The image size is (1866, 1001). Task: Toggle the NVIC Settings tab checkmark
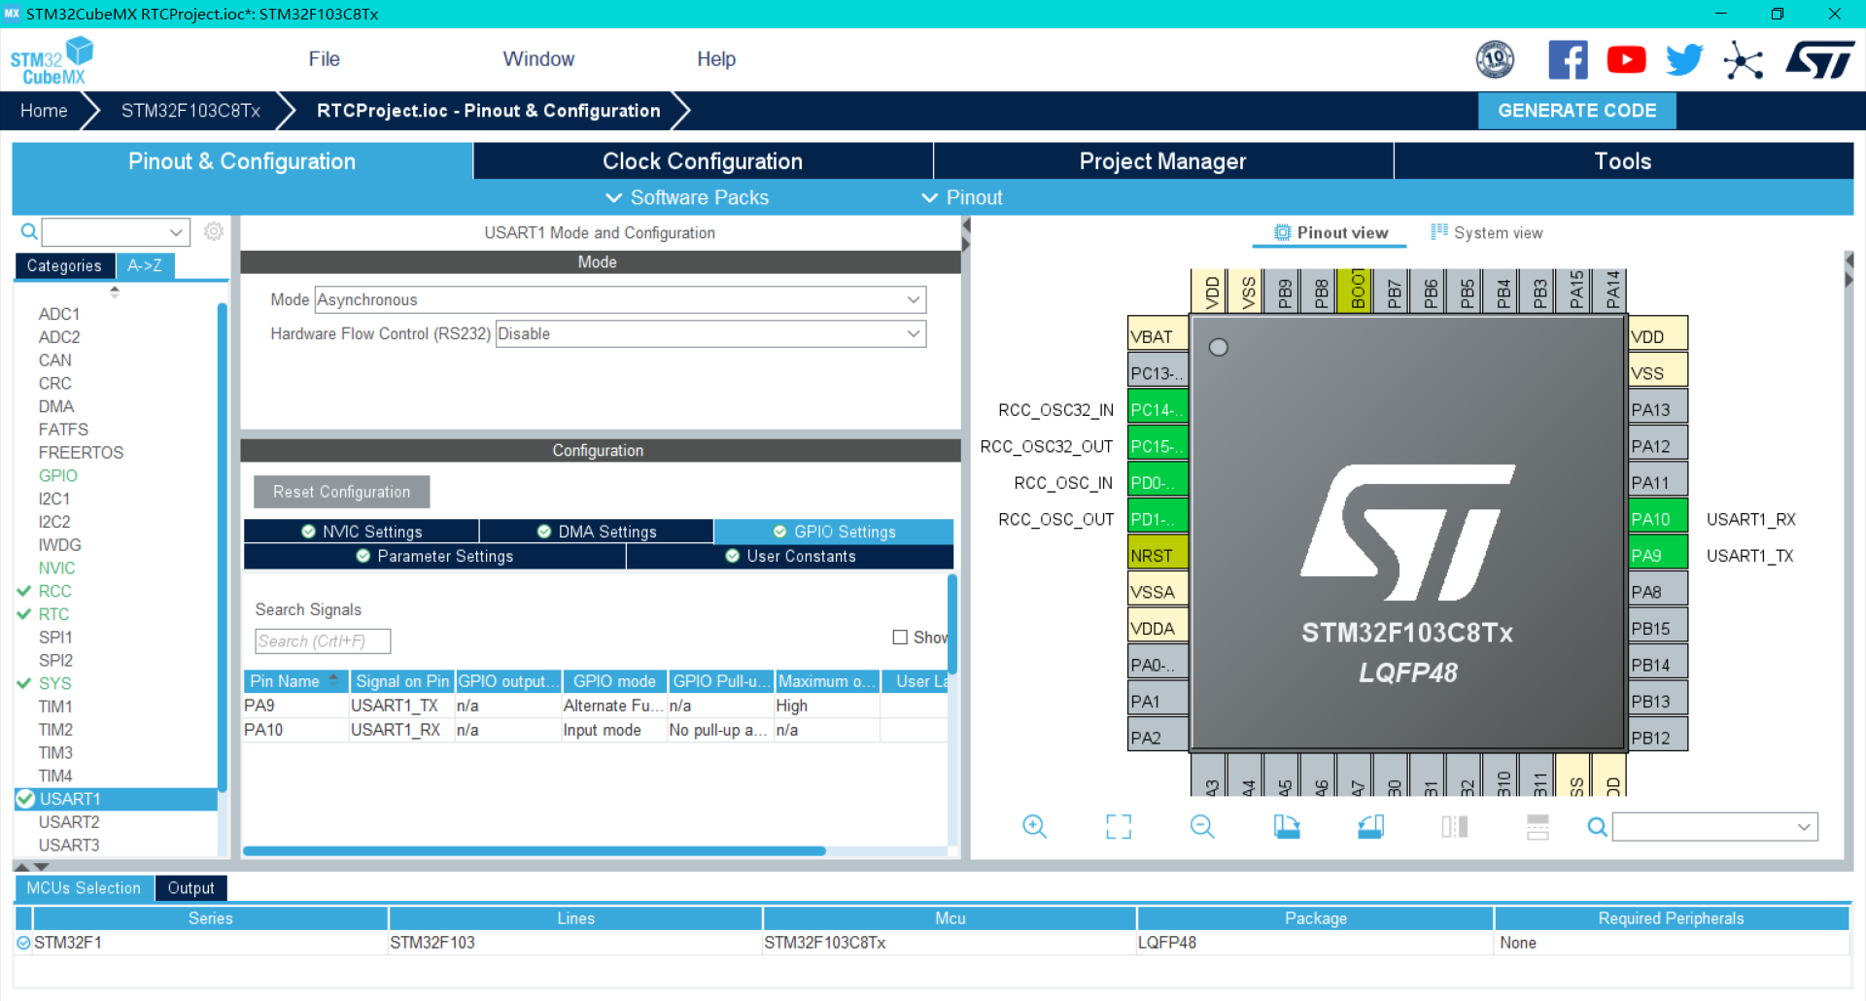pyautogui.click(x=307, y=531)
